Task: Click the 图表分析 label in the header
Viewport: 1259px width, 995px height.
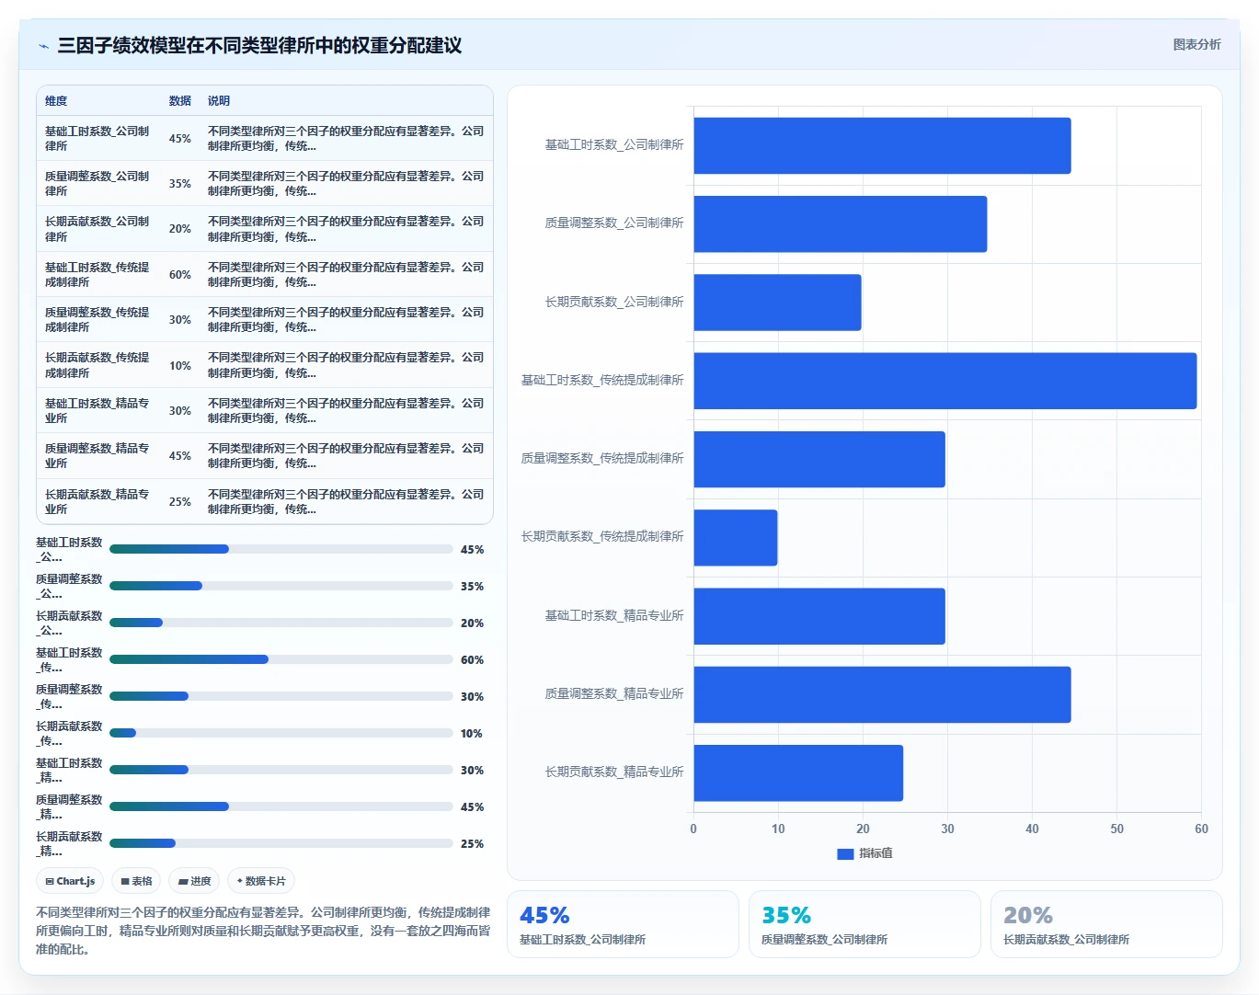Action: (x=1196, y=44)
